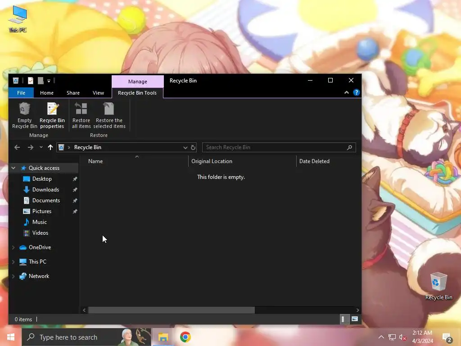Open the File menu tab
Viewport: 461px width, 346px height.
pos(21,93)
